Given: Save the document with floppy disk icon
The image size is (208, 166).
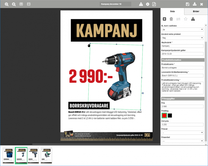Looking at the screenshot, I should 187,4.
